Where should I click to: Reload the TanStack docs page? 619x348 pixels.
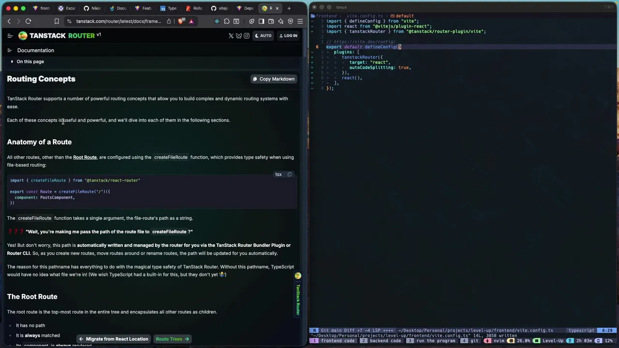coord(28,21)
